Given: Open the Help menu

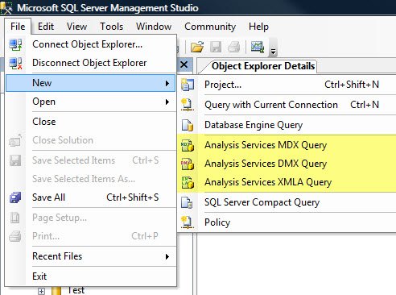Looking at the screenshot, I should pos(258,27).
